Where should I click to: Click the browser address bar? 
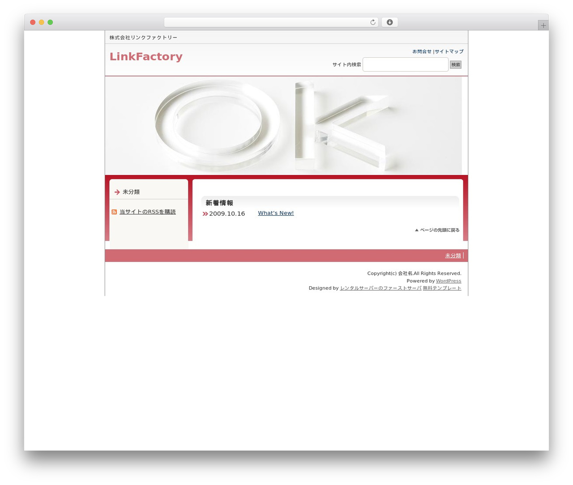pyautogui.click(x=271, y=22)
